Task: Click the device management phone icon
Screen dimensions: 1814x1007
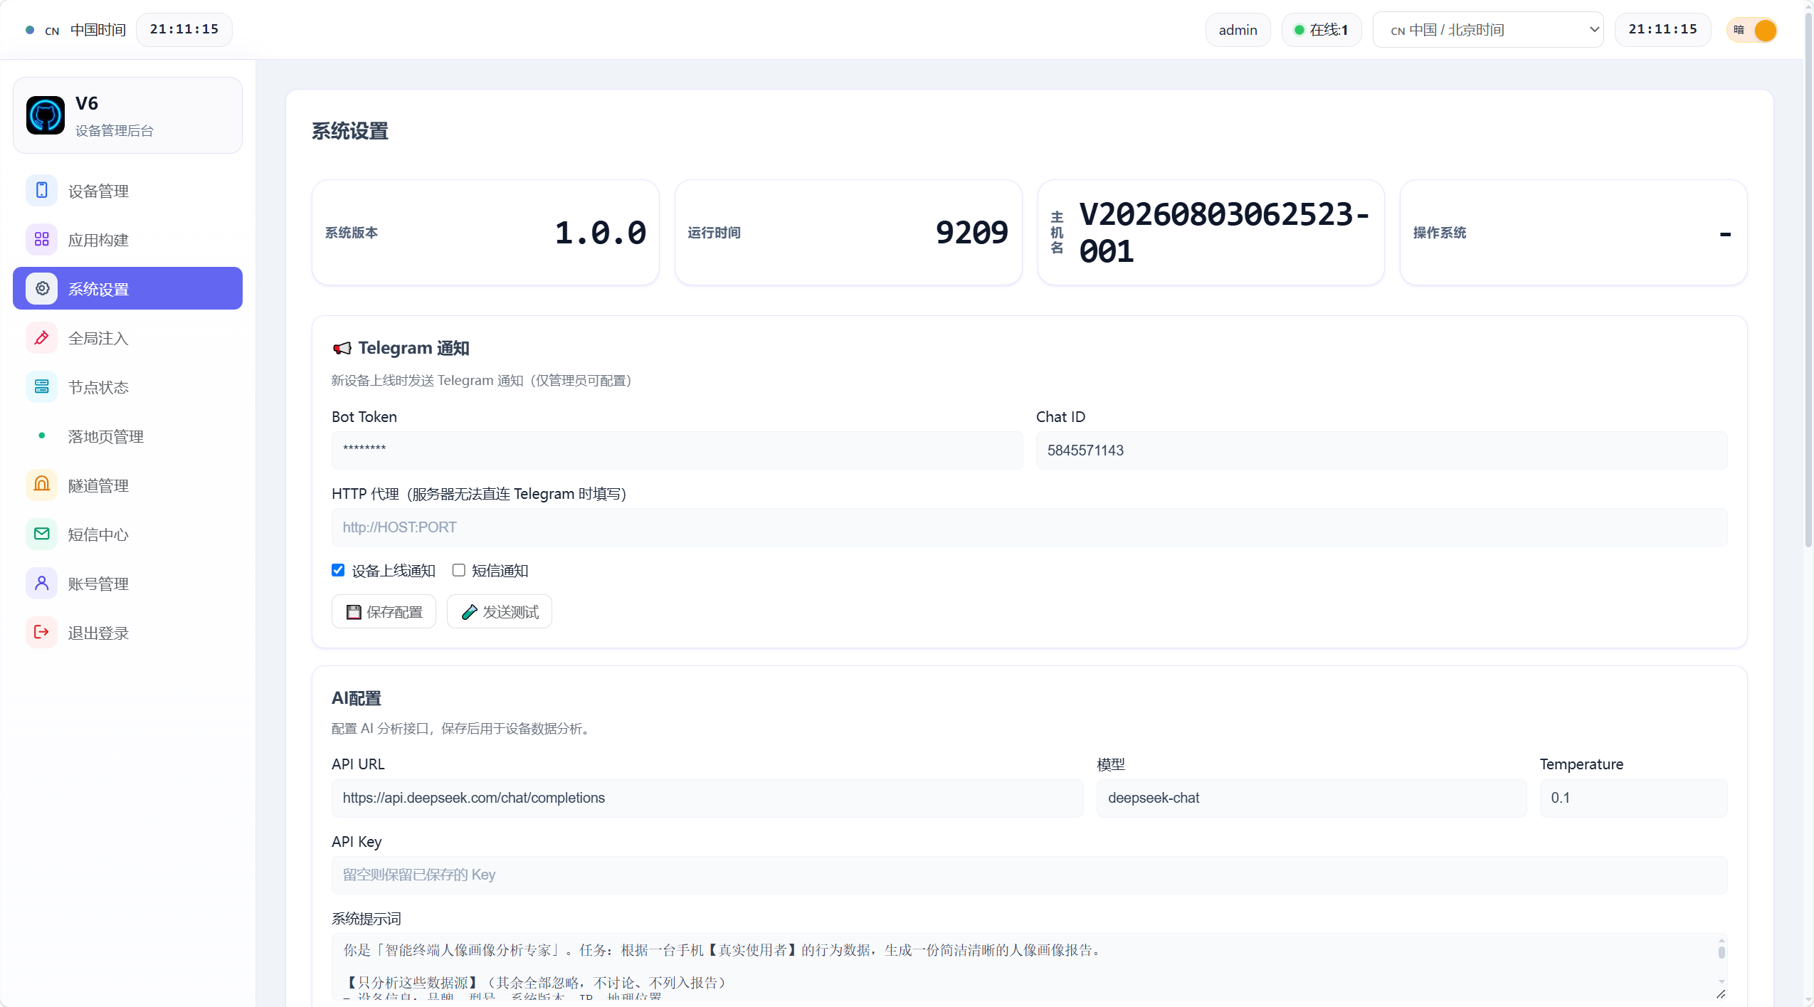Action: 42,191
